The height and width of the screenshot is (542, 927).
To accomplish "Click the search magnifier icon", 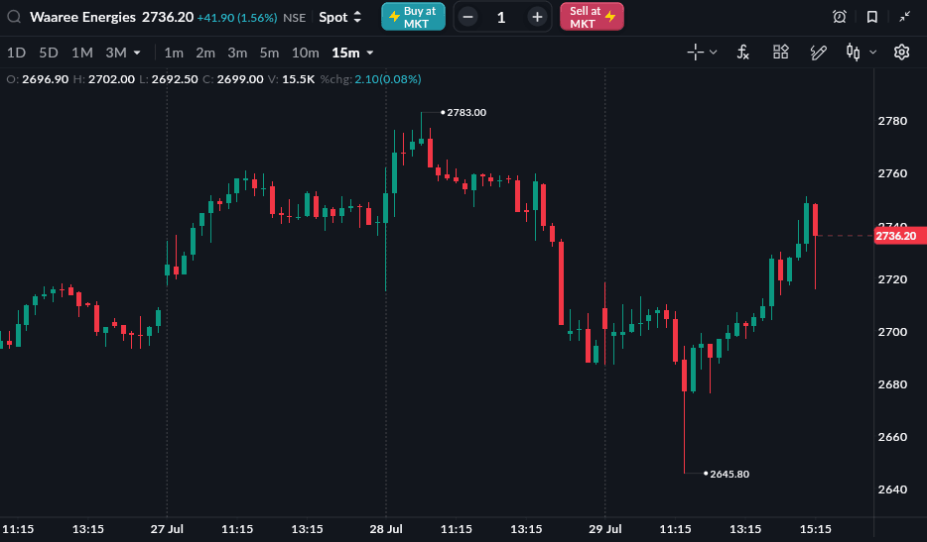I will [x=14, y=17].
